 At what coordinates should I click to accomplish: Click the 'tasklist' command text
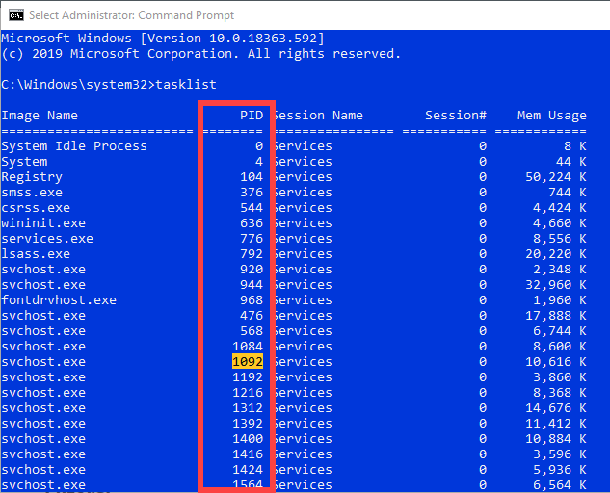point(186,85)
